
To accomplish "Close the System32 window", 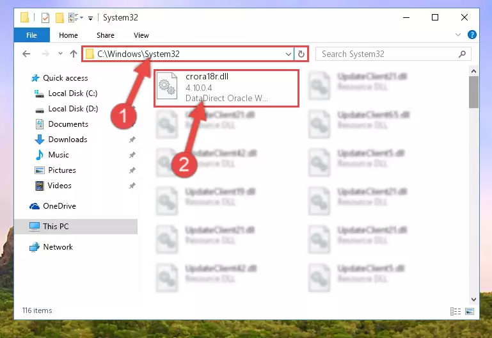I will pos(464,17).
